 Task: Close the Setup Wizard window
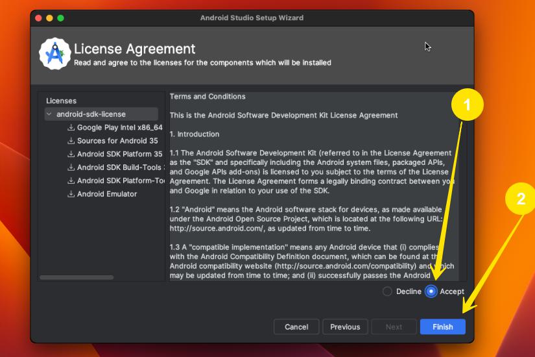38,18
